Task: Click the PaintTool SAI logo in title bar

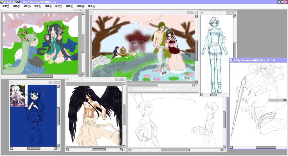Action: 11,2
